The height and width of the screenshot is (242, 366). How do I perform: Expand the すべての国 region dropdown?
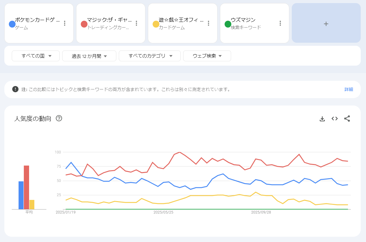[x=36, y=56]
